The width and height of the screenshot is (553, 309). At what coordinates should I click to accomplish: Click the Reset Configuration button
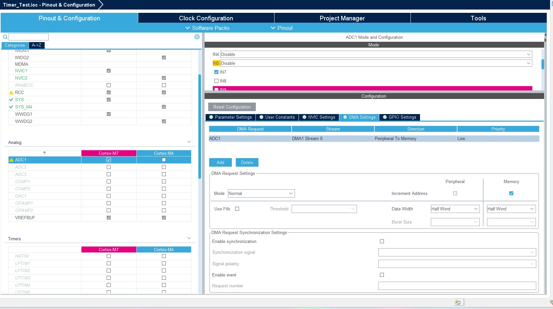[232, 107]
